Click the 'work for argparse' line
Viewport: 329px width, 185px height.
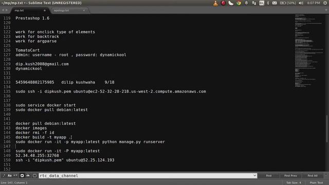tap(36, 41)
